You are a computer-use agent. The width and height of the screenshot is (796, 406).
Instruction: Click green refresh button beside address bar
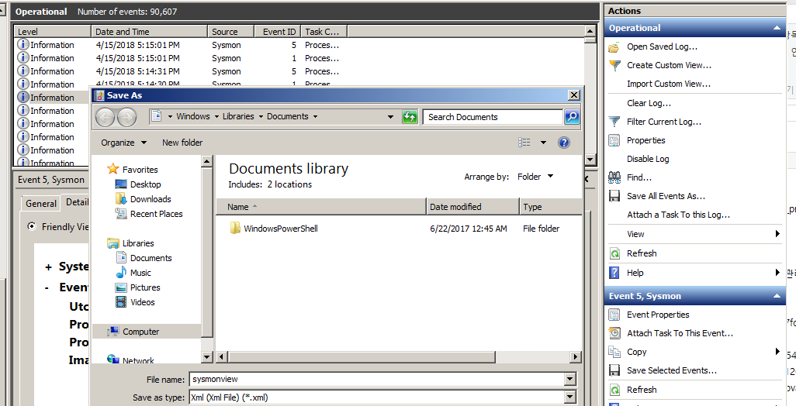pyautogui.click(x=410, y=117)
